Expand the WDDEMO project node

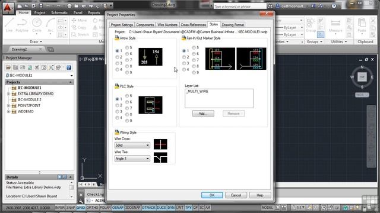point(8,112)
